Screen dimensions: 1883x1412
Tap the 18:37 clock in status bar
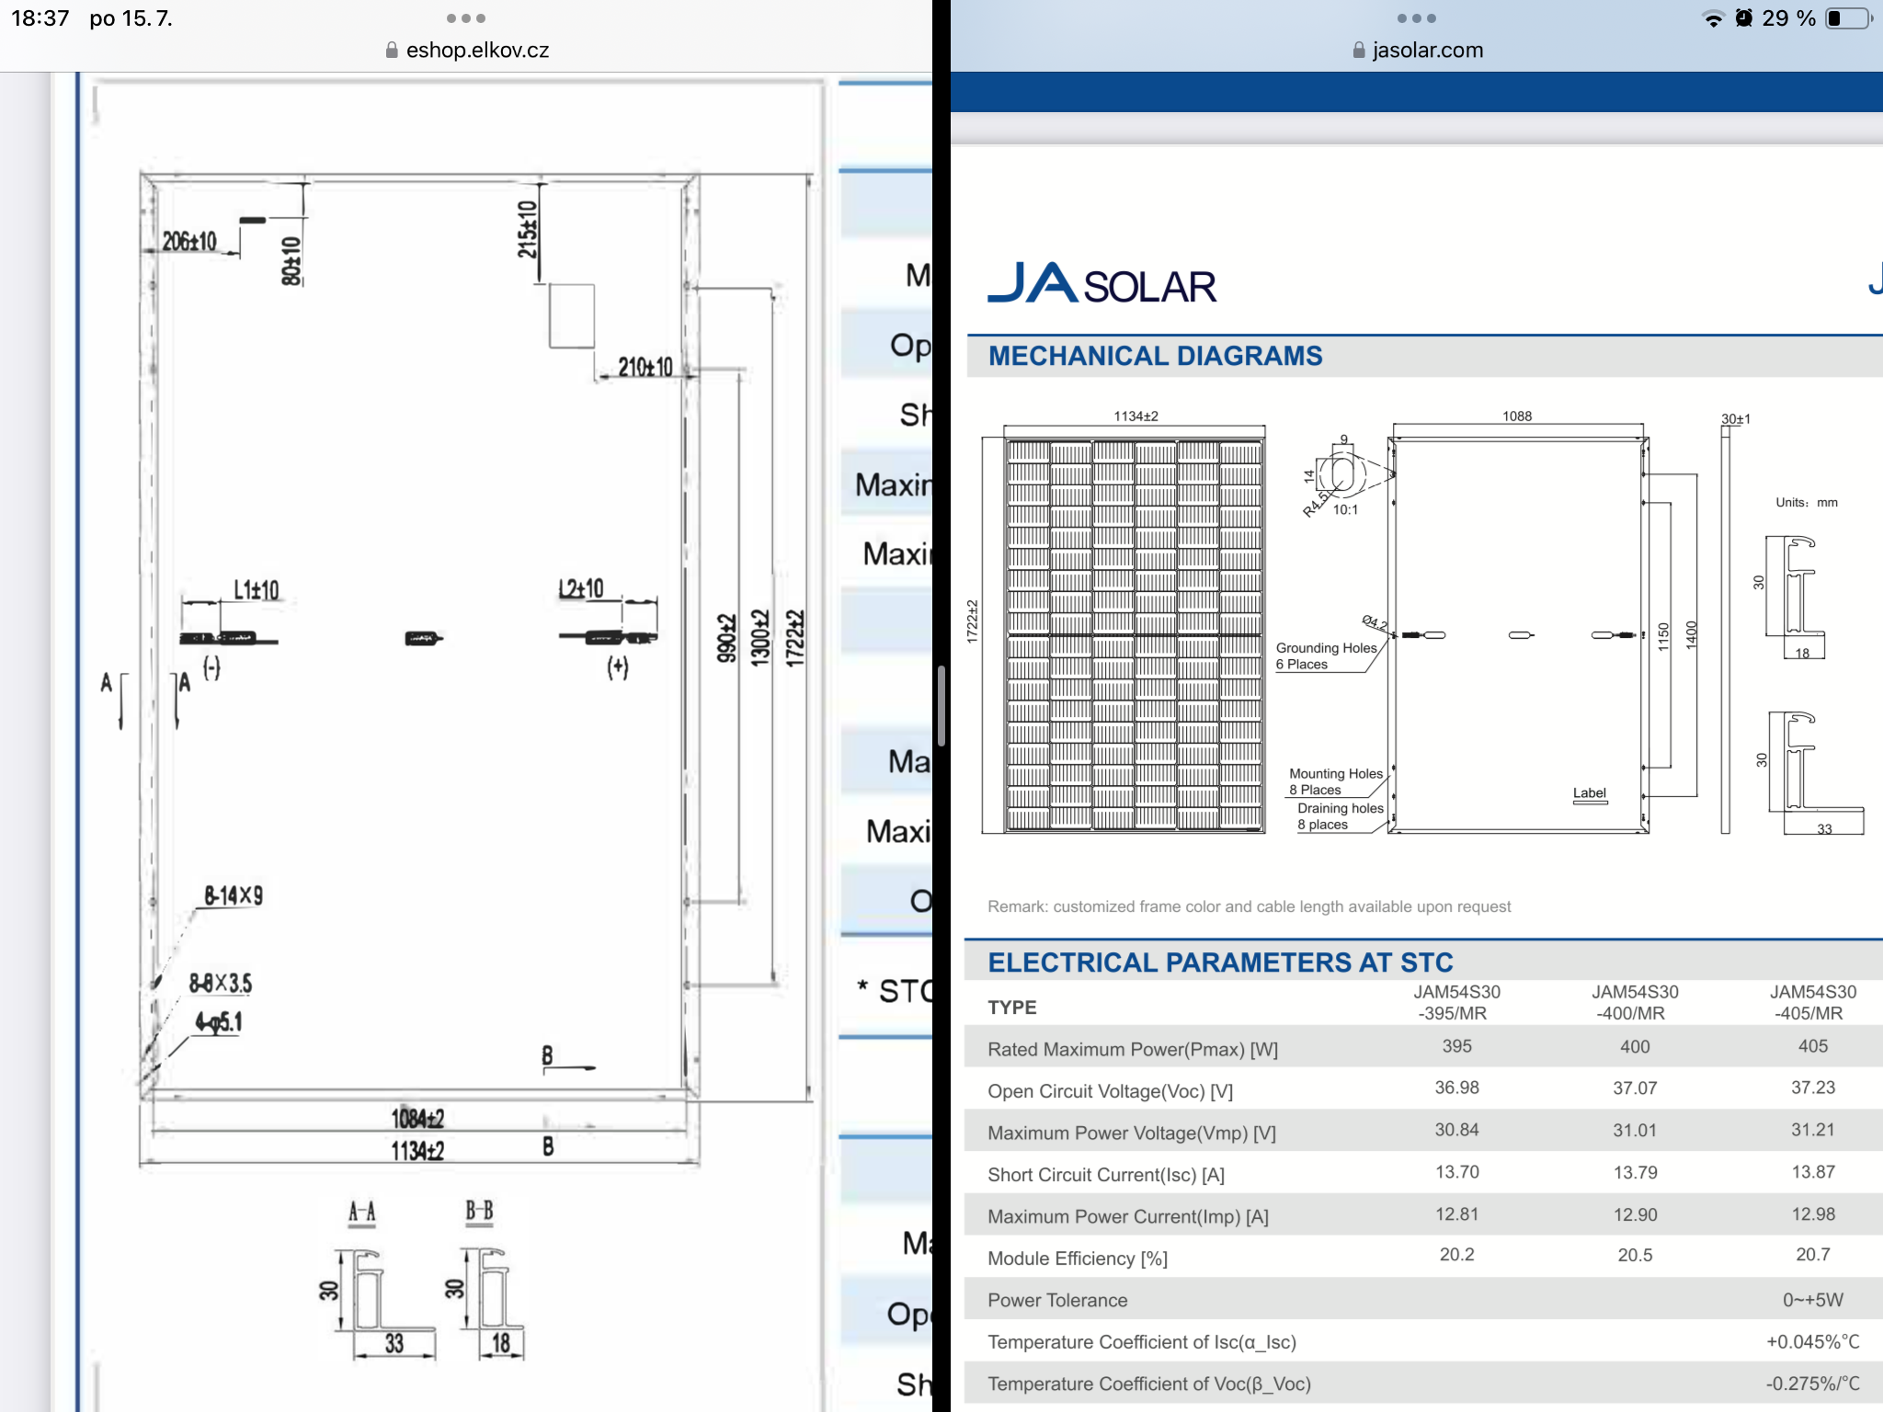40,18
